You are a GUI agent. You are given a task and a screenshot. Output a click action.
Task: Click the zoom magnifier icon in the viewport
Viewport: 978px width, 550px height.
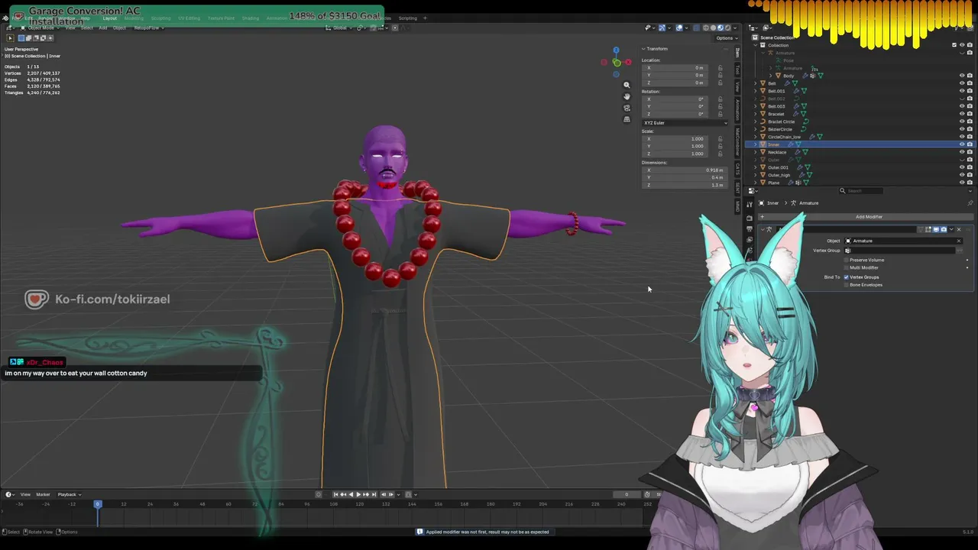[627, 85]
